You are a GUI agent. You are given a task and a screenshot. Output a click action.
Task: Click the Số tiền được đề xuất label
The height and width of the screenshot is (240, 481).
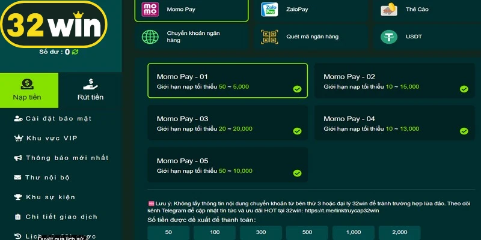pos(202,220)
